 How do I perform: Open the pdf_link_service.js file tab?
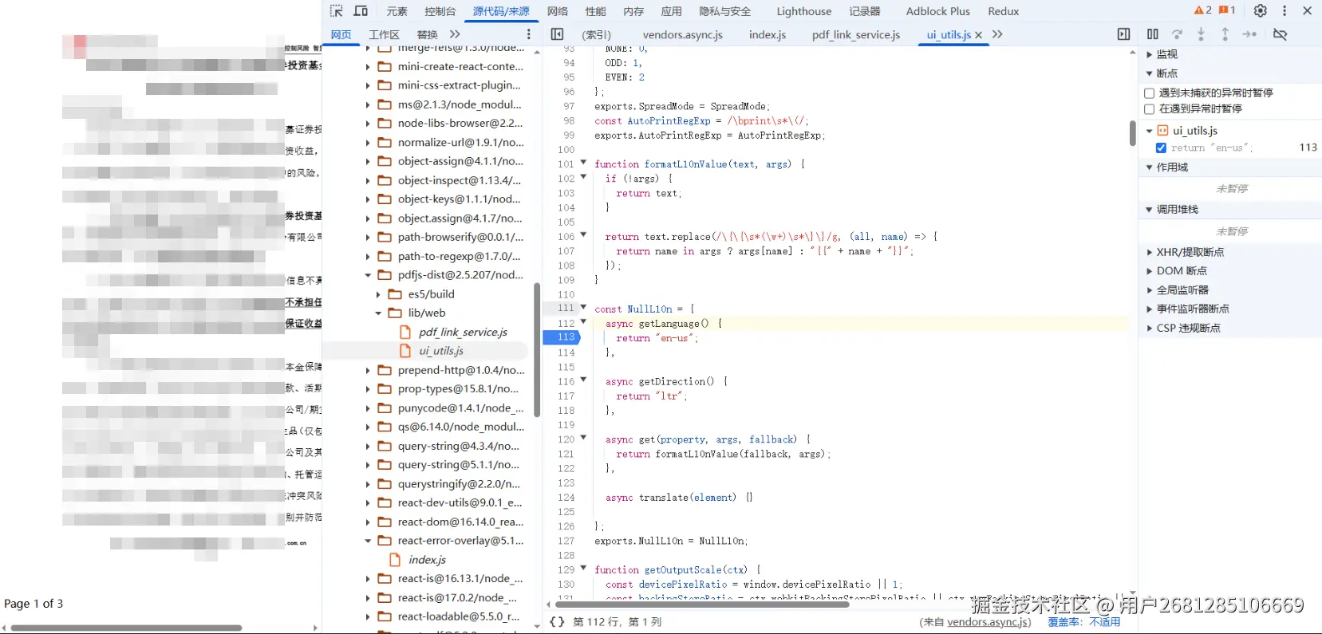tap(855, 34)
